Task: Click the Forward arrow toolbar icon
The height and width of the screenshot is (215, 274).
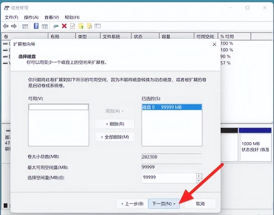Action: point(14,26)
